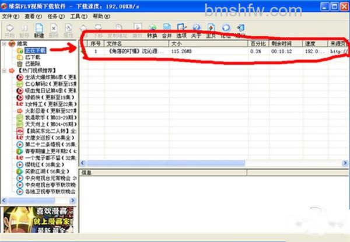This screenshot has height=242, width=350.
Task: Select 正在下载 folder in tree
Action: click(x=36, y=50)
